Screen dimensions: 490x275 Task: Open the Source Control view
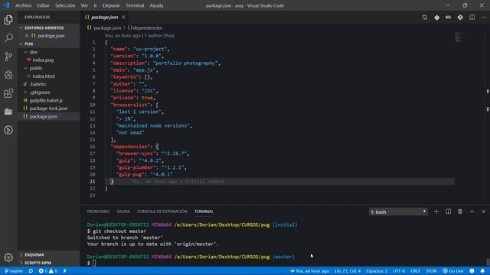click(8, 57)
